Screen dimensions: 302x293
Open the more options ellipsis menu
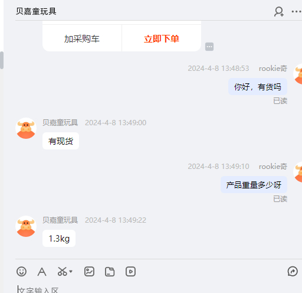click(x=297, y=12)
